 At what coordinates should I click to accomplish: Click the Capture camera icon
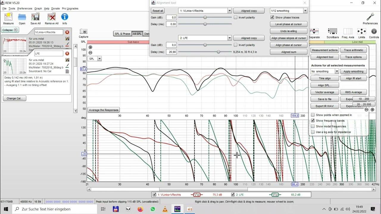(x=84, y=32)
